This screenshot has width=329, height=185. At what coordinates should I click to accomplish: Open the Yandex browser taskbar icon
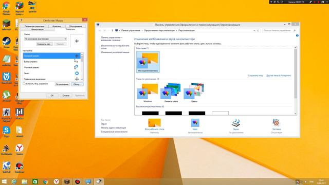tap(56, 181)
